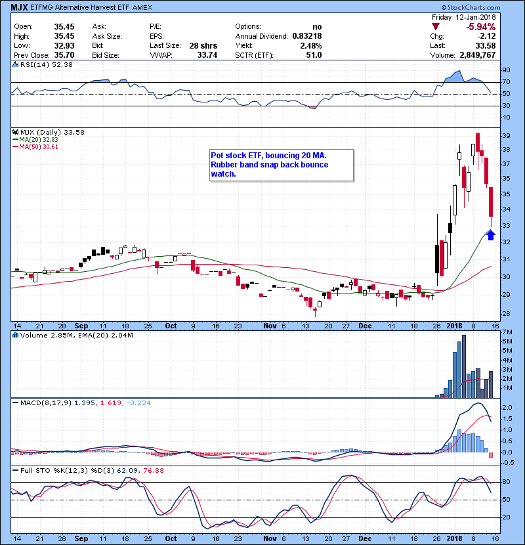The image size is (525, 545).
Task: Click the ETFMG Alternative Harvest ETF name
Action: (80, 7)
